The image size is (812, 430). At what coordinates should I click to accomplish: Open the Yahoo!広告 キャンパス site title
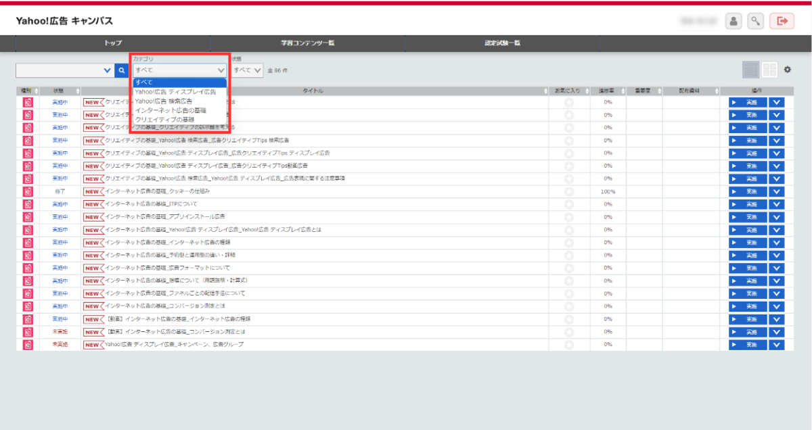tap(64, 21)
